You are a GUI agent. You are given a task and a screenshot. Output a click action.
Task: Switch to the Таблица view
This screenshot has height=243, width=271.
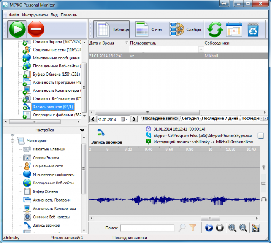(111, 29)
